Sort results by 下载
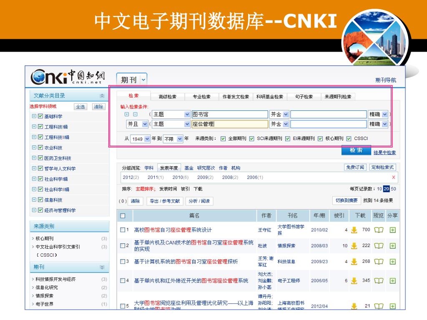This screenshot has width=427, height=320. click(198, 189)
